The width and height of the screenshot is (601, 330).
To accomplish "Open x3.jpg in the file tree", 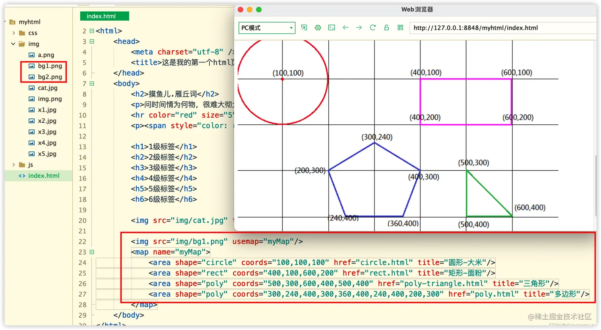I will coord(47,132).
